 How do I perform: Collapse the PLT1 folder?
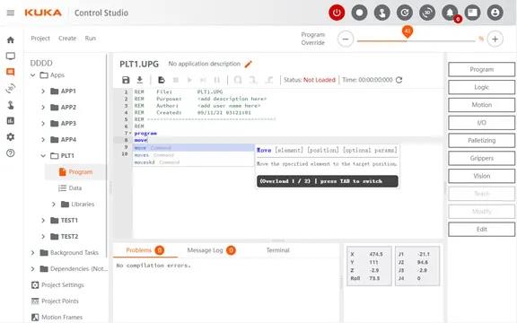[43, 155]
